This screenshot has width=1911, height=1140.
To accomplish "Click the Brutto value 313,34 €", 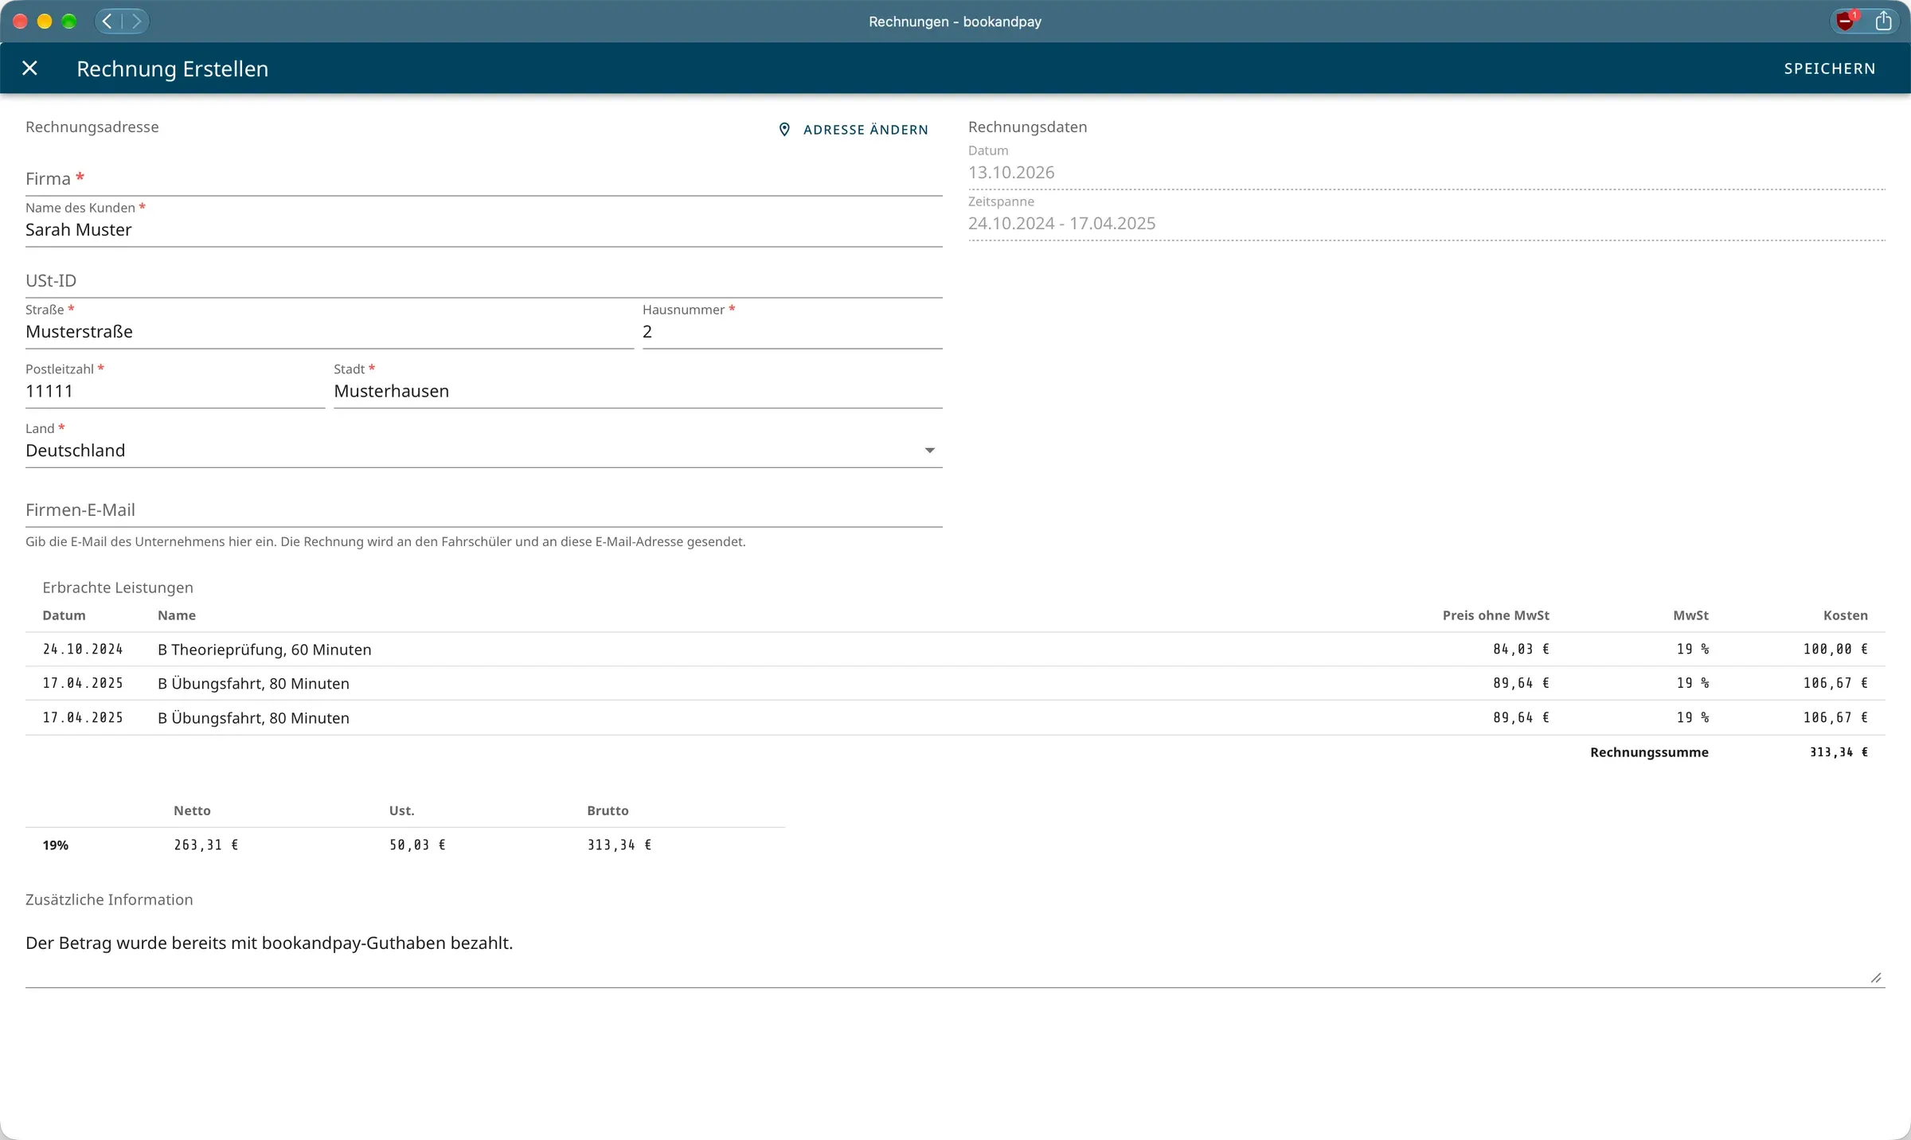I will [x=619, y=845].
